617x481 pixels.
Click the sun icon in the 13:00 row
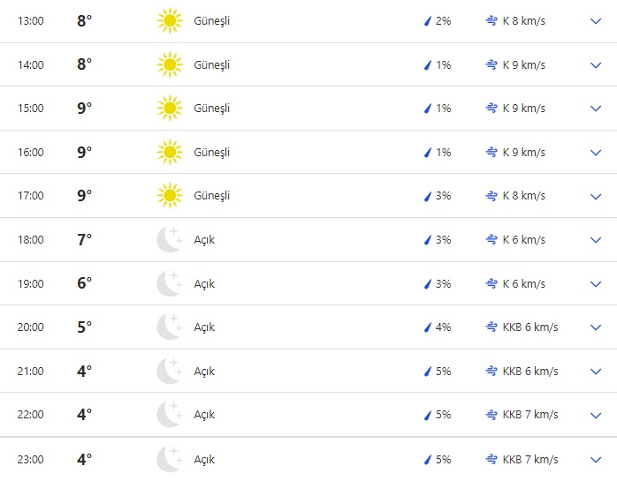point(169,20)
